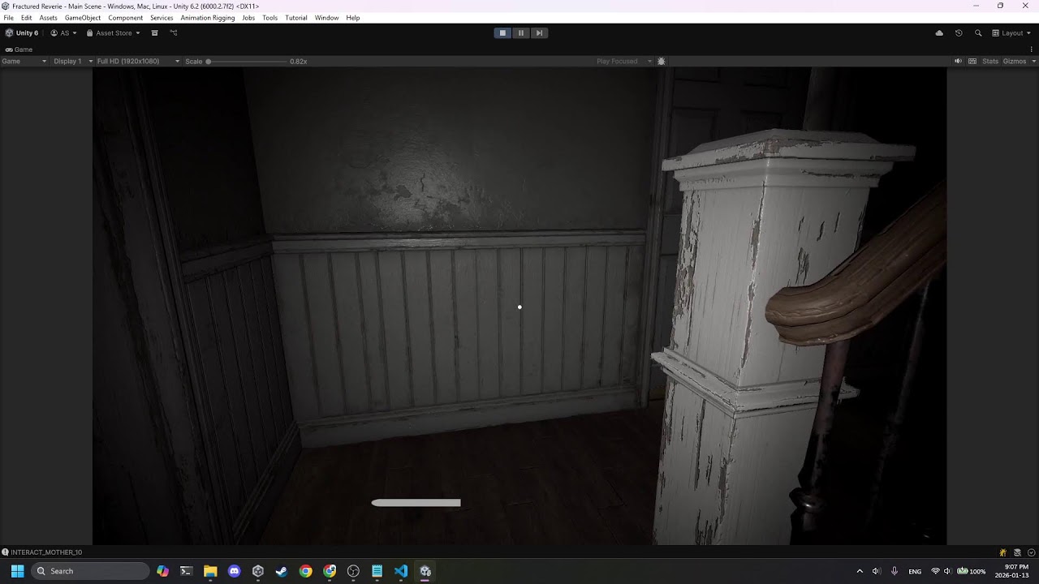Open the File menu
This screenshot has height=584, width=1039.
coord(9,18)
